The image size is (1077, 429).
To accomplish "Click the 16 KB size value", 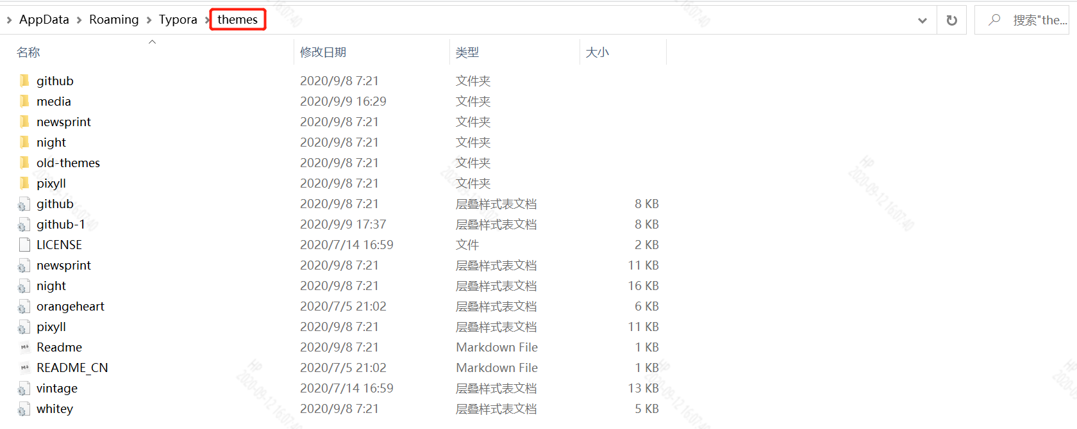I will [x=643, y=286].
